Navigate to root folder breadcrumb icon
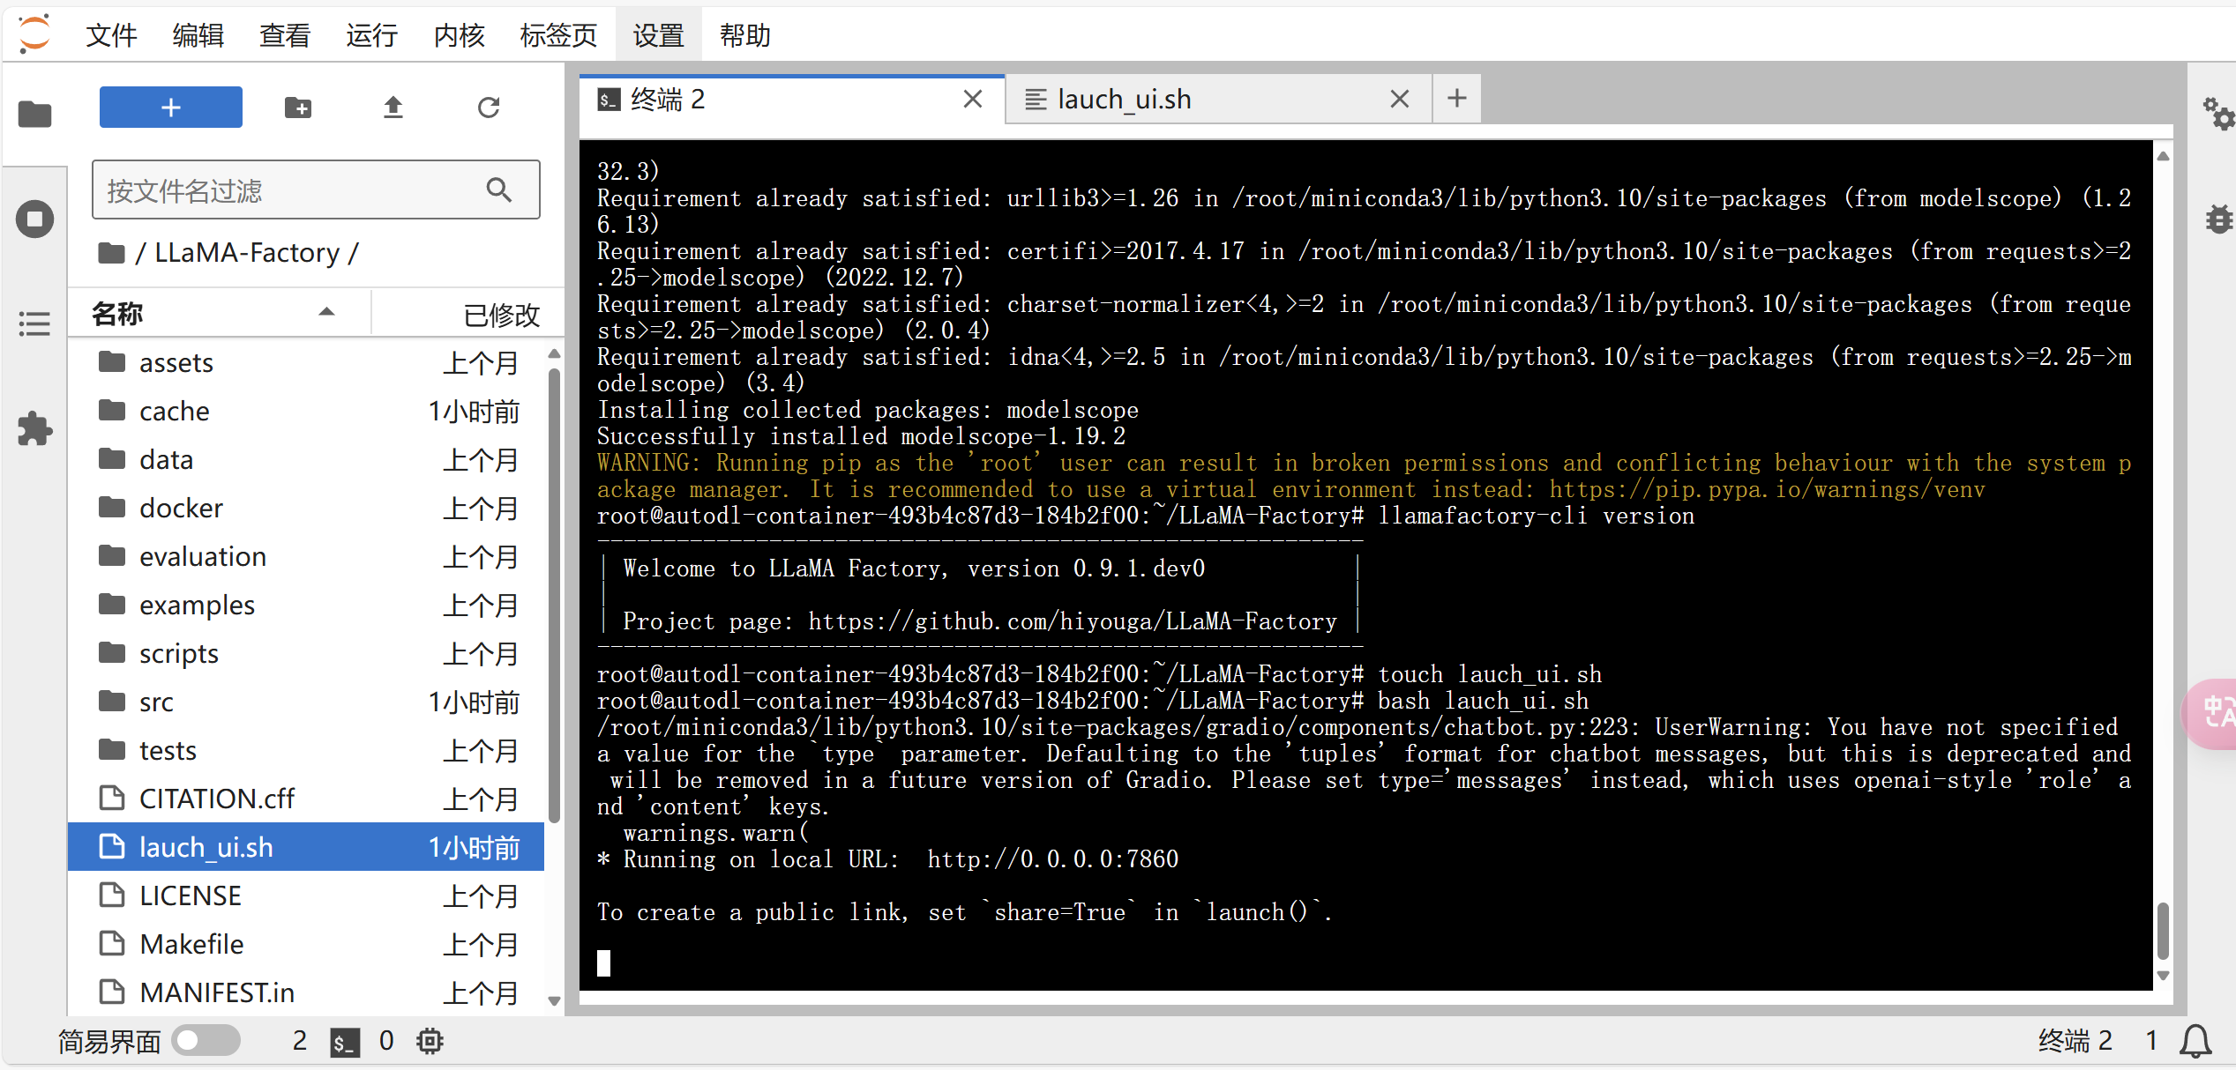This screenshot has height=1070, width=2236. 111,253
